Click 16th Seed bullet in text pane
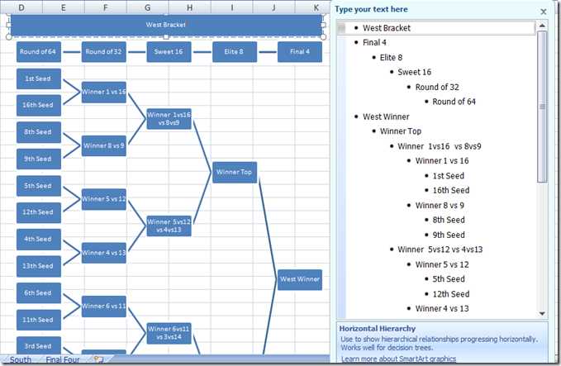561x366 pixels. pos(451,191)
